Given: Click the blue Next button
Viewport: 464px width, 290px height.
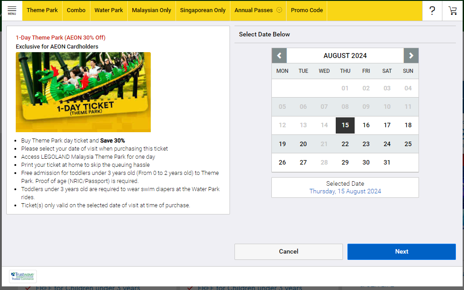Looking at the screenshot, I should pos(401,252).
